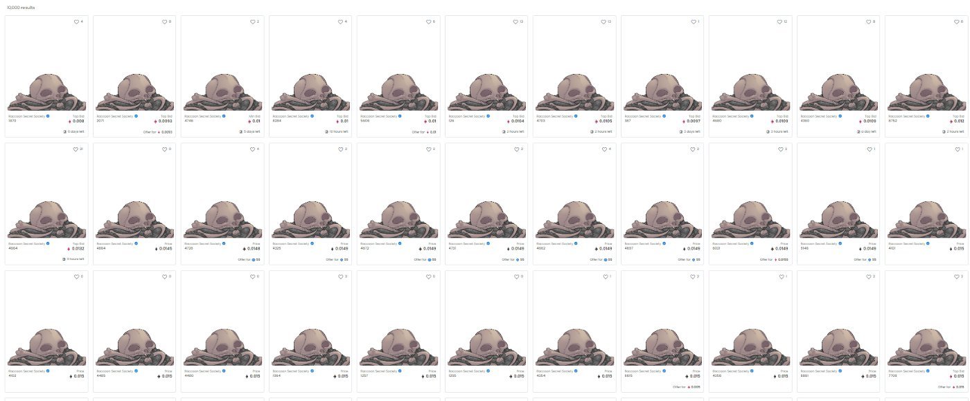Screen dimensions: 970x401
Task: Click the heart on token 4102
Action: click(x=77, y=277)
